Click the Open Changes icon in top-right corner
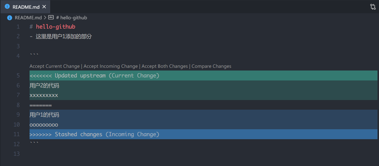 pyautogui.click(x=373, y=7)
